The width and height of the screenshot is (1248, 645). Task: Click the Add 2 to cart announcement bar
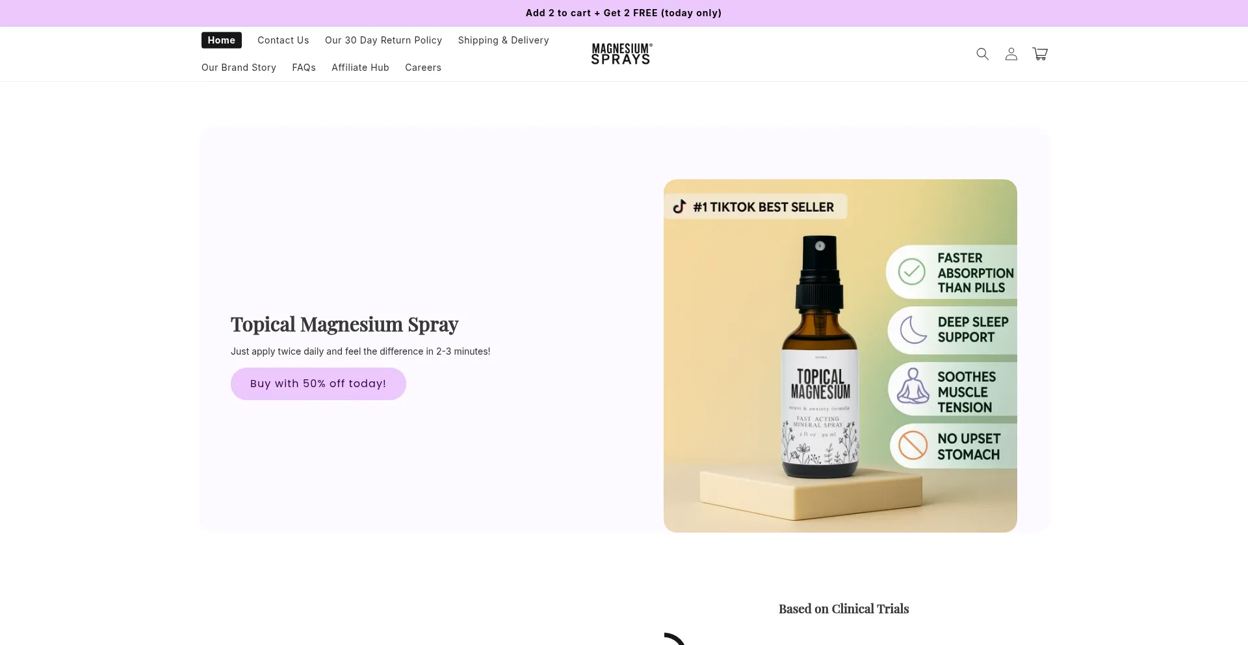click(x=623, y=13)
